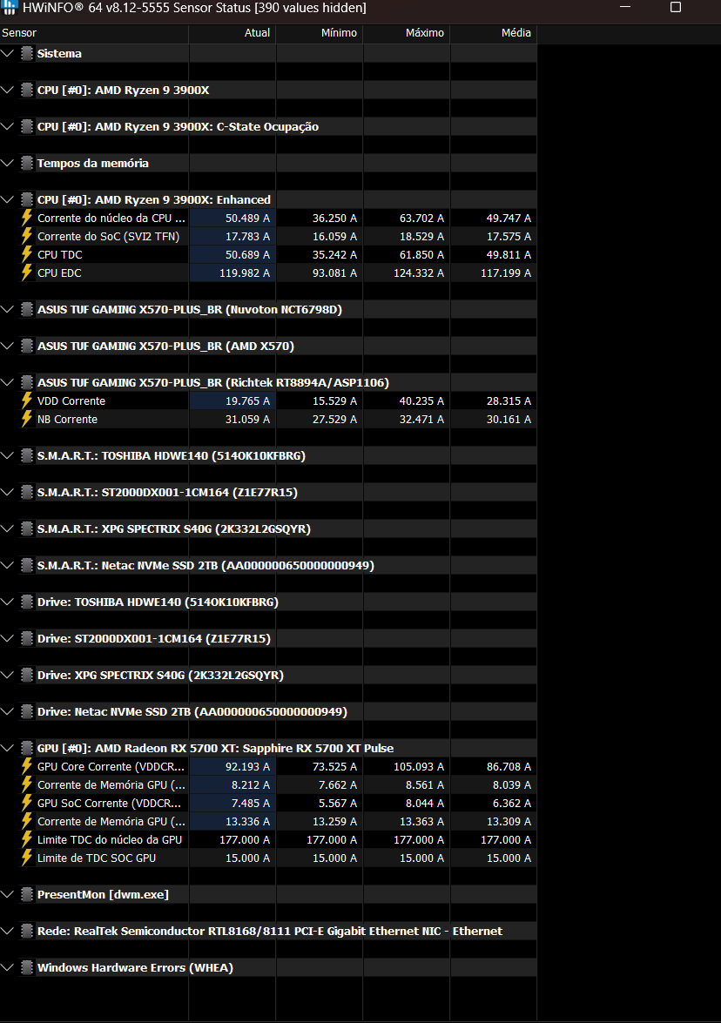Click the chip icon of the C-State Ocupação group
The height and width of the screenshot is (1023, 721).
point(27,126)
